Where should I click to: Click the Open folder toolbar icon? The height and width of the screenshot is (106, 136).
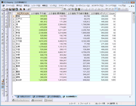coord(7,9)
